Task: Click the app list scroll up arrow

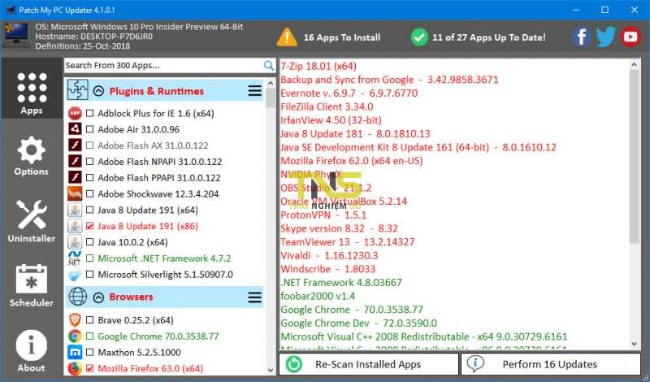Action: [271, 84]
